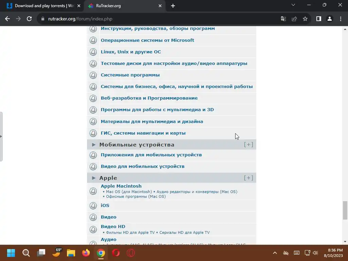The height and width of the screenshot is (261, 348).
Task: Open a new browser tab
Action: click(173, 6)
